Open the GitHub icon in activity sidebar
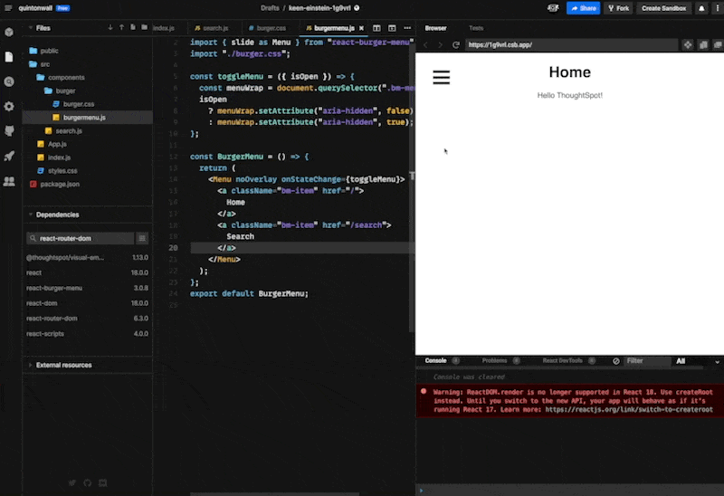Viewport: 724px width, 496px height. (9, 131)
